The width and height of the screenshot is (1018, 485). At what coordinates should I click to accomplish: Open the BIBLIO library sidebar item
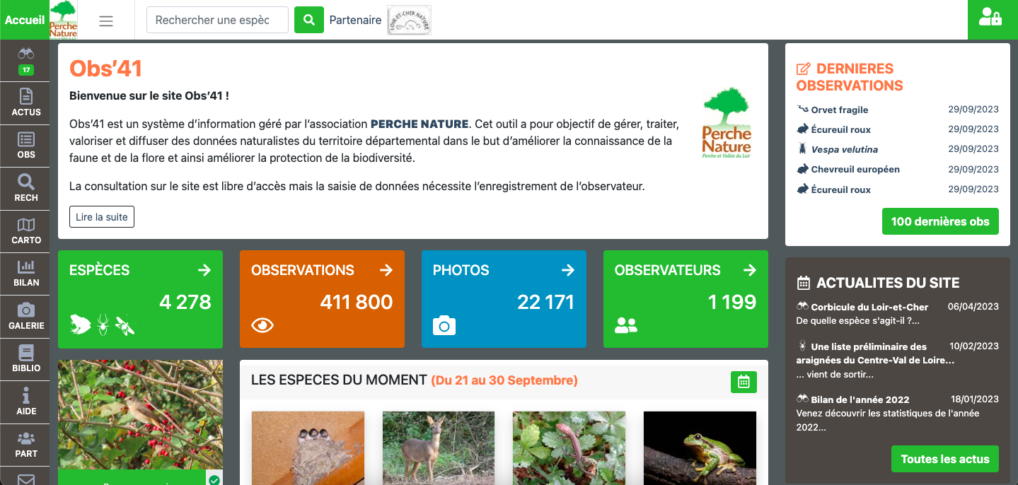25,359
